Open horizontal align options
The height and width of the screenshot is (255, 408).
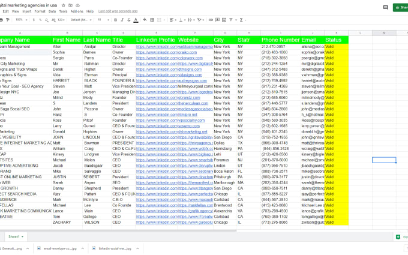click(172, 20)
